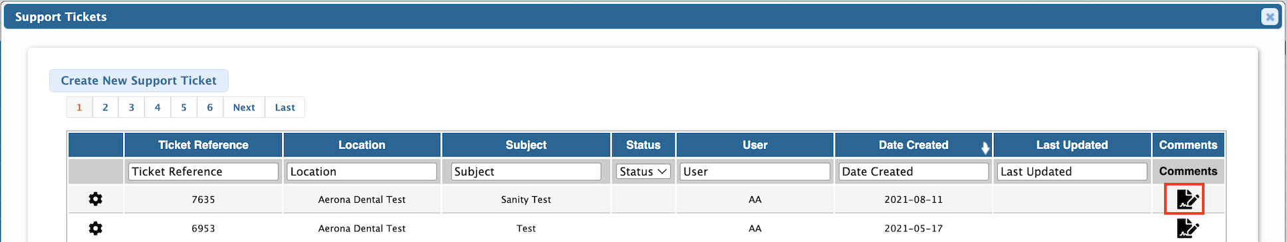
Task: Jump to Last page of tickets
Action: pos(285,107)
